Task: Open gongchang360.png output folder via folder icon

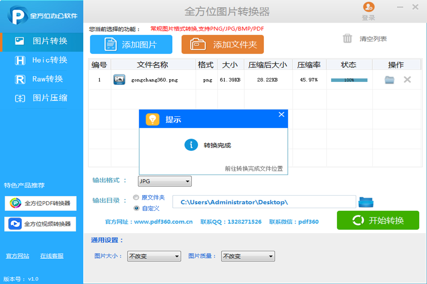Action: click(389, 79)
